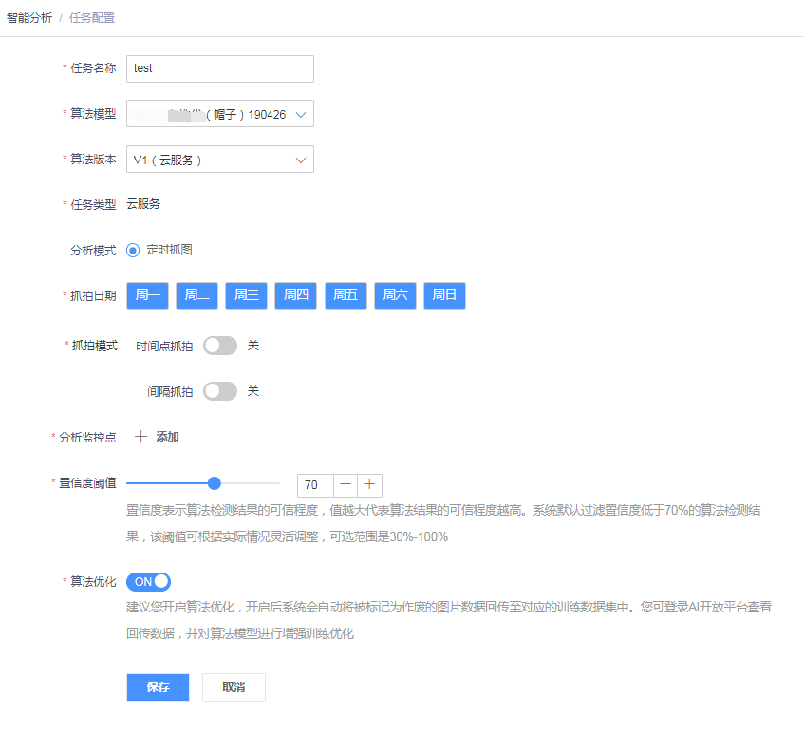Click the confidence value field showing 70
This screenshot has width=804, height=733.
point(314,485)
